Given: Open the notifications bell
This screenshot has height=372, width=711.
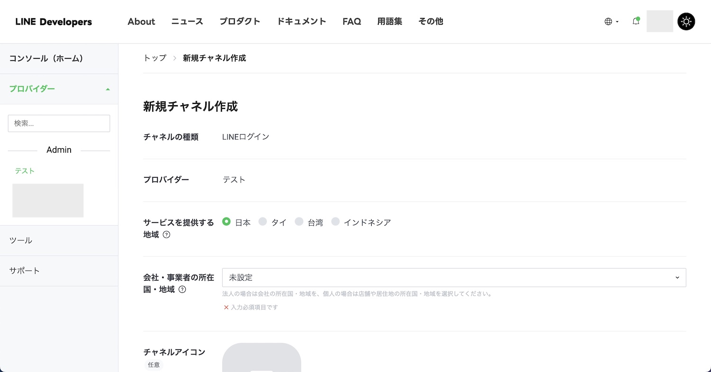Looking at the screenshot, I should click(x=636, y=21).
